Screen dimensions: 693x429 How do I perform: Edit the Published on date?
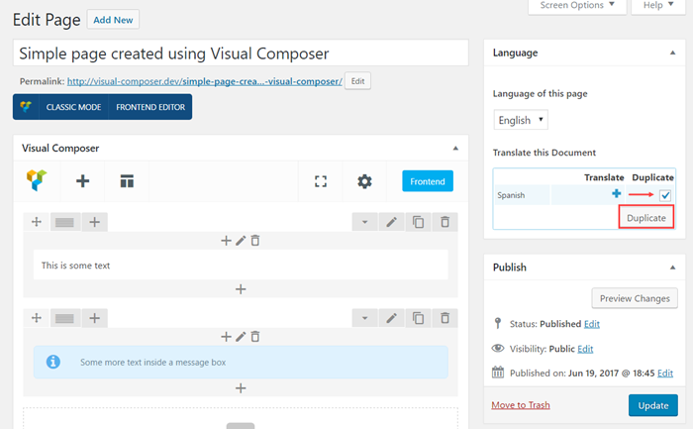[x=665, y=373]
